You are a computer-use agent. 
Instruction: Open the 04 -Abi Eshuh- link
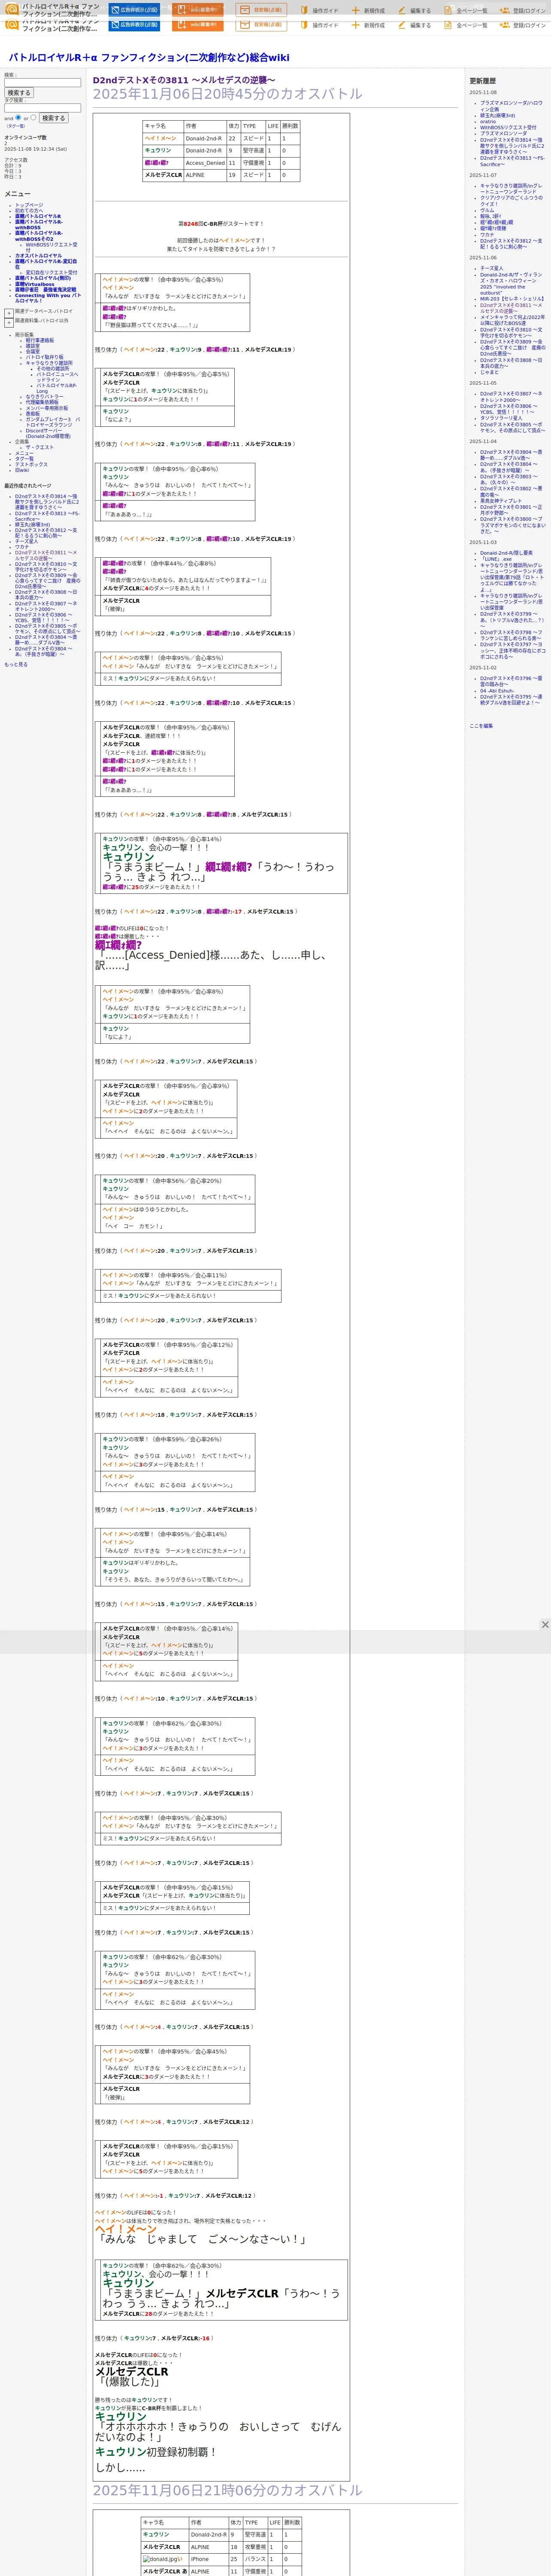497,691
